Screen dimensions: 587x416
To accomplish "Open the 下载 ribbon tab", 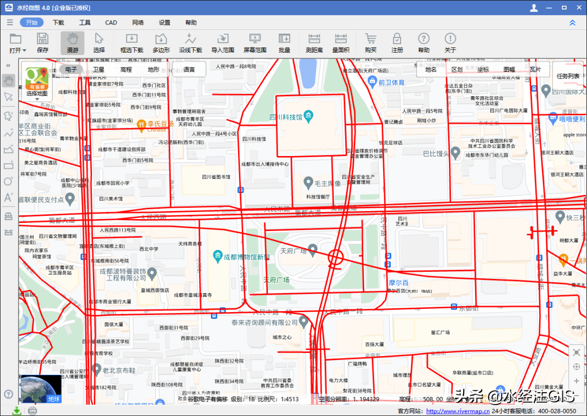I will 58,22.
